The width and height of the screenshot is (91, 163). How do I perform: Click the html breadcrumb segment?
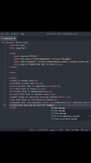coord(20,43)
